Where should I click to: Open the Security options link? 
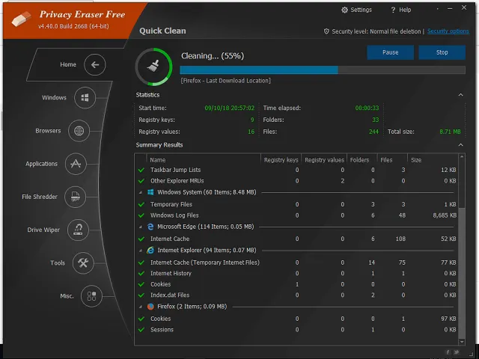click(x=448, y=31)
